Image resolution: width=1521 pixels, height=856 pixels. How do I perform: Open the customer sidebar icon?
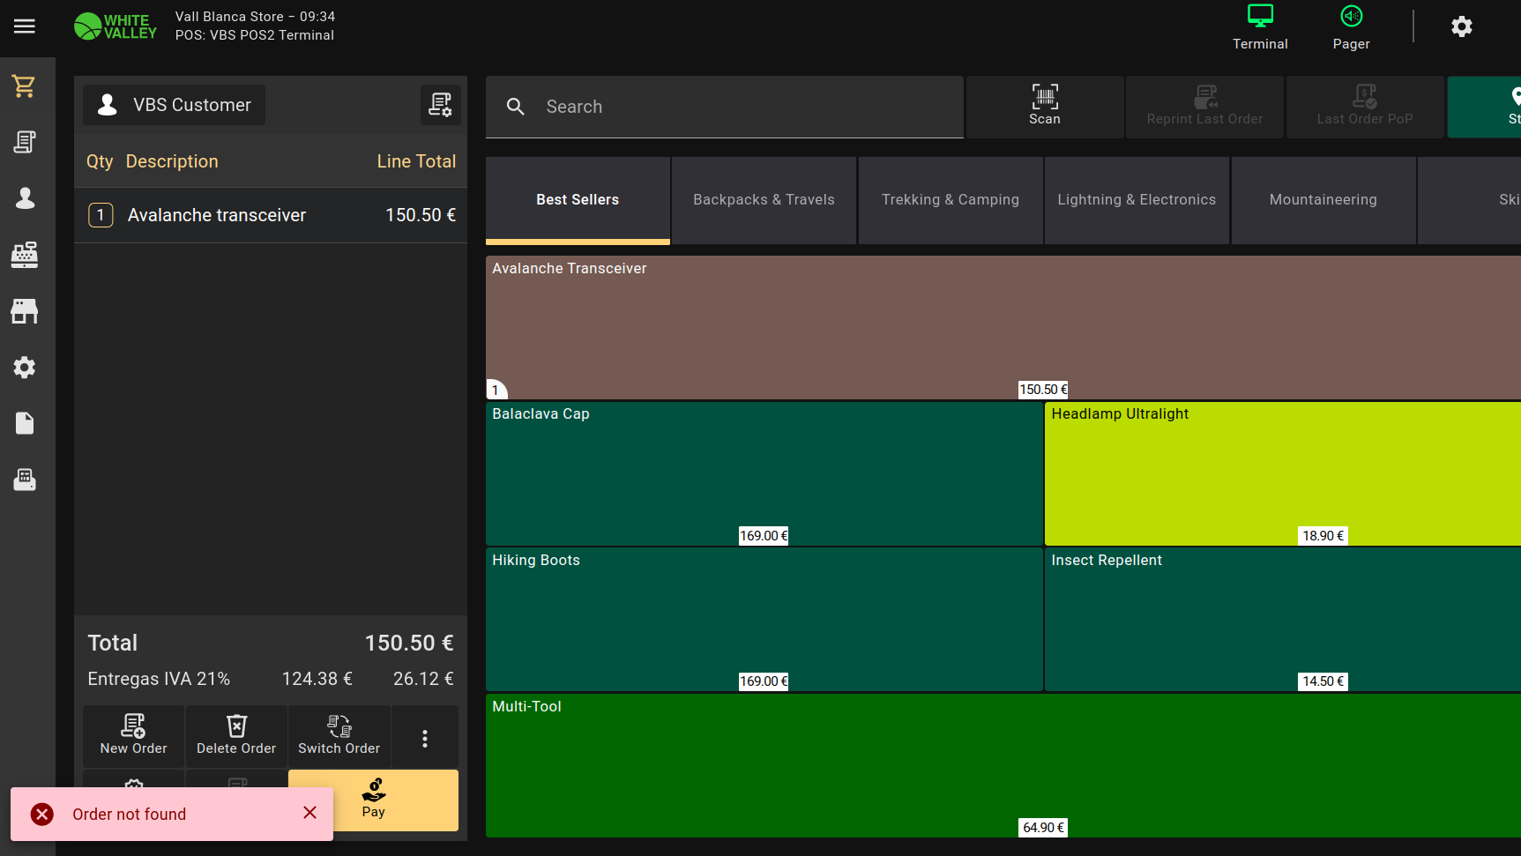pyautogui.click(x=25, y=198)
